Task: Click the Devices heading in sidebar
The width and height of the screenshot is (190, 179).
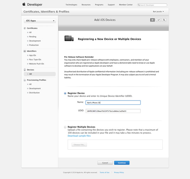Action: click(30, 70)
